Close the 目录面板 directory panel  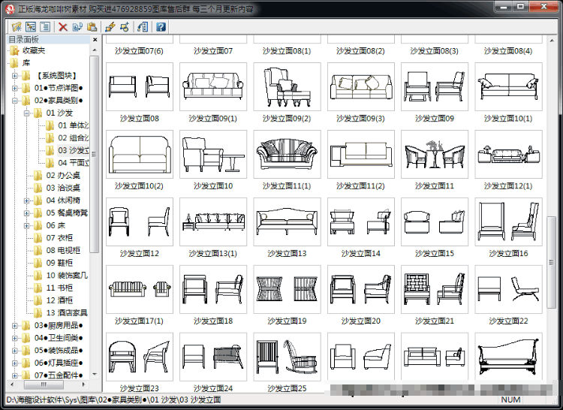(x=95, y=40)
